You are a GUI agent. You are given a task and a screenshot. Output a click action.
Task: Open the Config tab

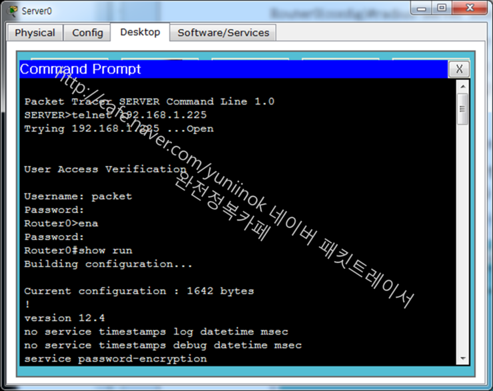(87, 33)
